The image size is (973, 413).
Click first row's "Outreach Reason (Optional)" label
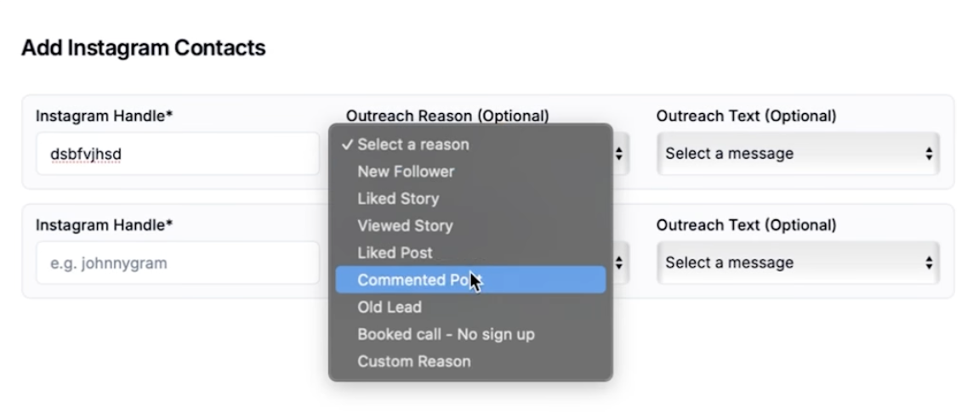[447, 116]
